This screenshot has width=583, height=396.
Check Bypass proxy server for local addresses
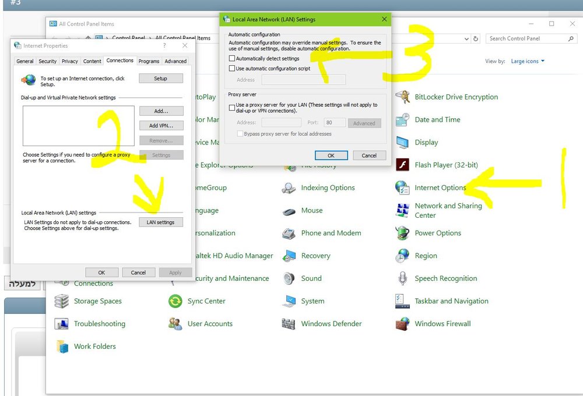click(x=240, y=134)
